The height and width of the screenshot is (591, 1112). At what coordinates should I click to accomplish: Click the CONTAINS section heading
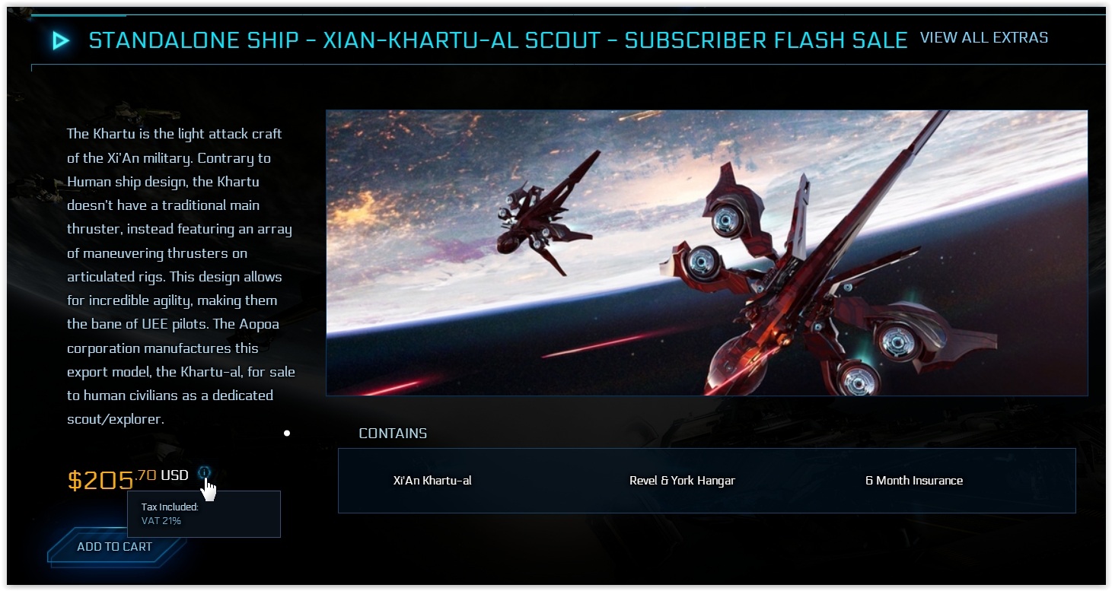(x=393, y=434)
